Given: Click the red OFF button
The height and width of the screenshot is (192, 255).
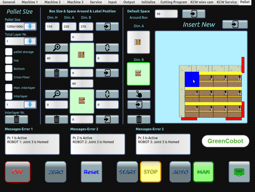Looking at the screenshot, I should (x=18, y=172).
